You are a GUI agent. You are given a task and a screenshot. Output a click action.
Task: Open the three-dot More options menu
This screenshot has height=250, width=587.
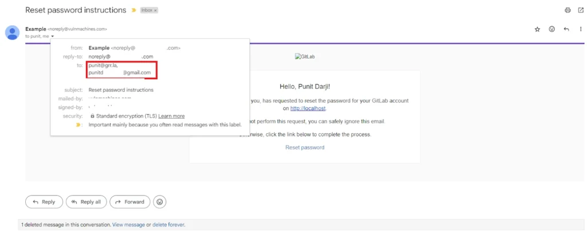pos(580,29)
